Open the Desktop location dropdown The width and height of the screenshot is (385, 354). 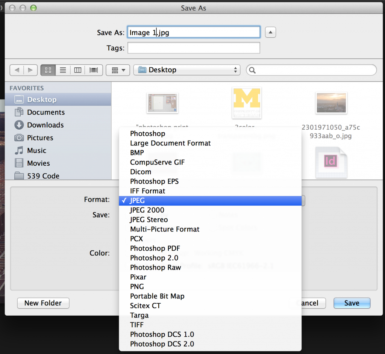187,70
